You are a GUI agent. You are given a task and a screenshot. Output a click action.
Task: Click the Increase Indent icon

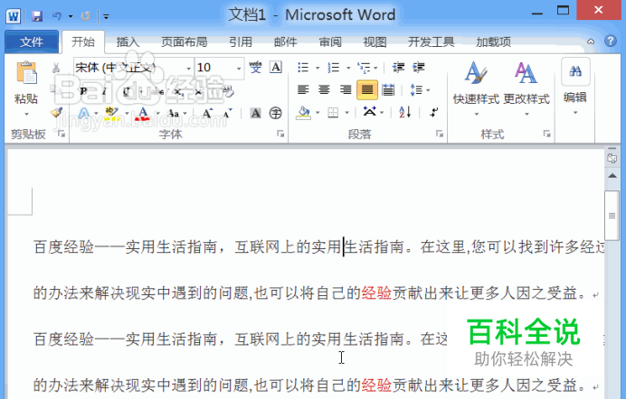click(419, 68)
